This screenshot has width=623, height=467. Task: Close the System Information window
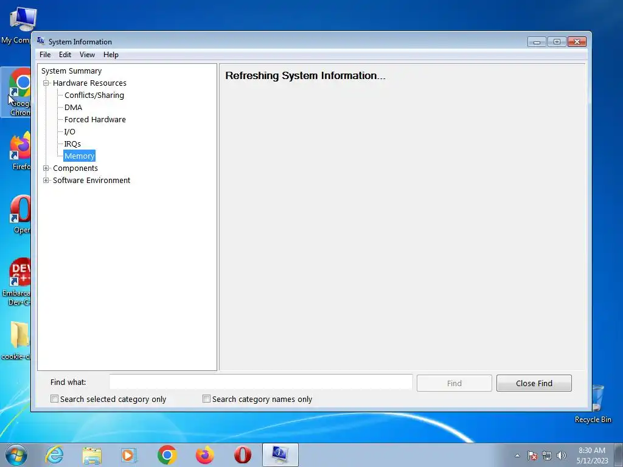point(577,42)
